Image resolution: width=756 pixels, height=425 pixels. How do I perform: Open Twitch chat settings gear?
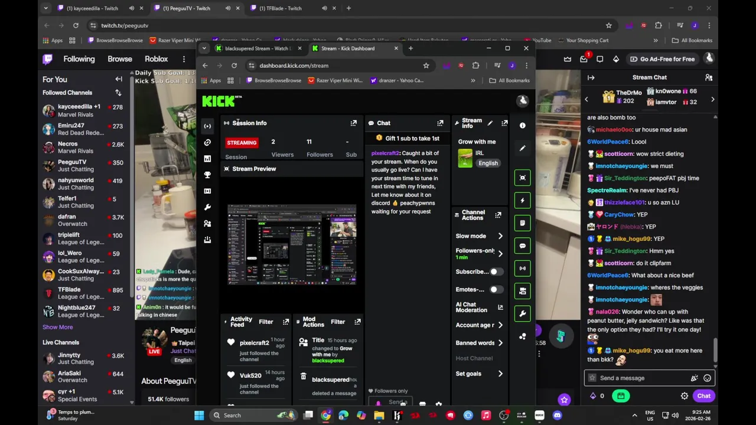coord(685,396)
